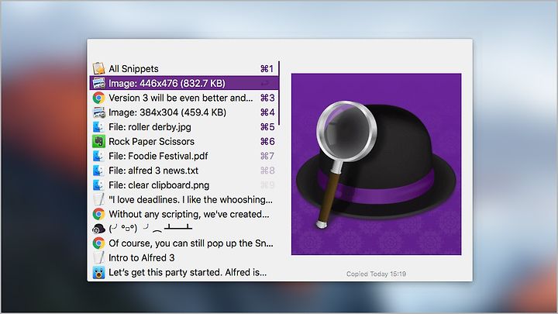Select File: Foodie Festival.pdf entry
This screenshot has width=558, height=314.
184,156
